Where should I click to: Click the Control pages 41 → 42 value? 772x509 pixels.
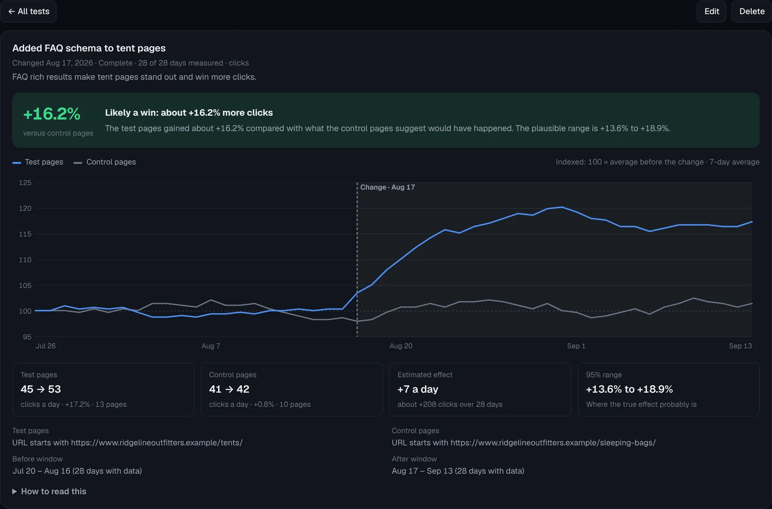[x=229, y=389]
